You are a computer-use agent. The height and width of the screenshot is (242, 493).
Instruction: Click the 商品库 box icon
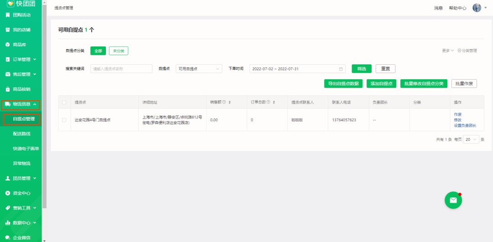8,45
